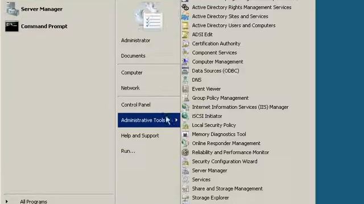The height and width of the screenshot is (204, 364).
Task: Expand the Administrative Tools submenu arrow
Action: point(176,120)
